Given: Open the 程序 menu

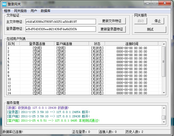Looking at the screenshot, I should (7, 11).
